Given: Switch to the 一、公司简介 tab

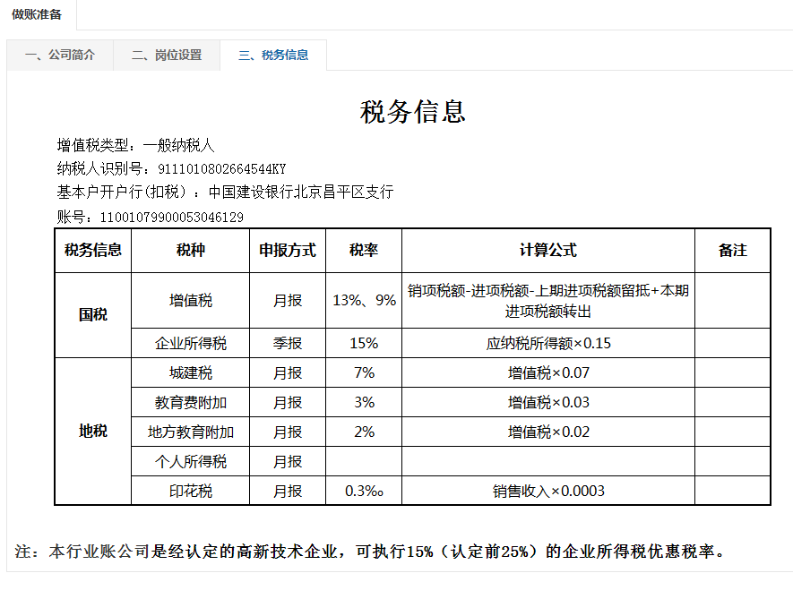Looking at the screenshot, I should click(59, 55).
